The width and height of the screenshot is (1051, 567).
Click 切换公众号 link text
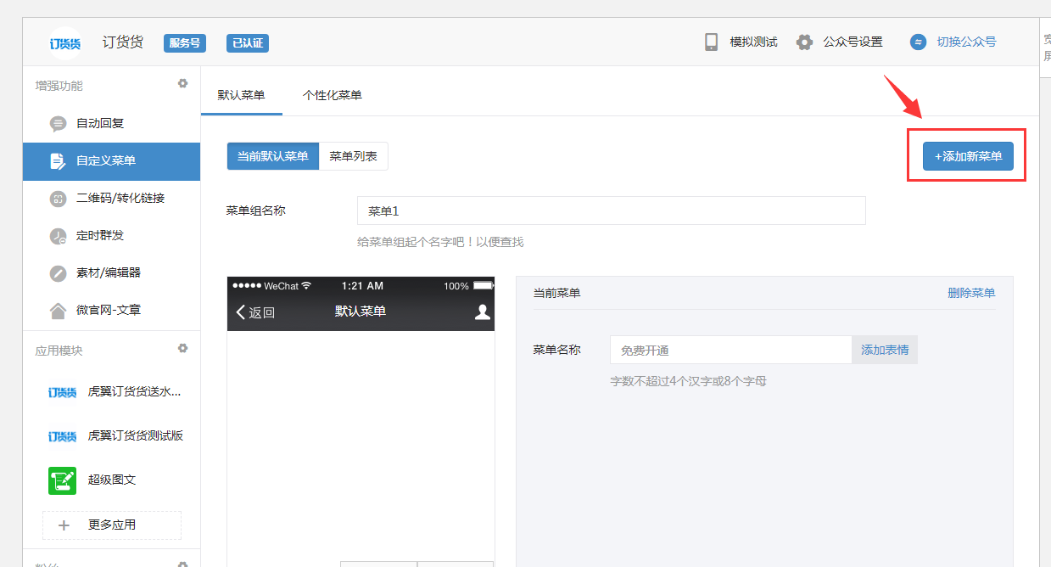coord(966,42)
